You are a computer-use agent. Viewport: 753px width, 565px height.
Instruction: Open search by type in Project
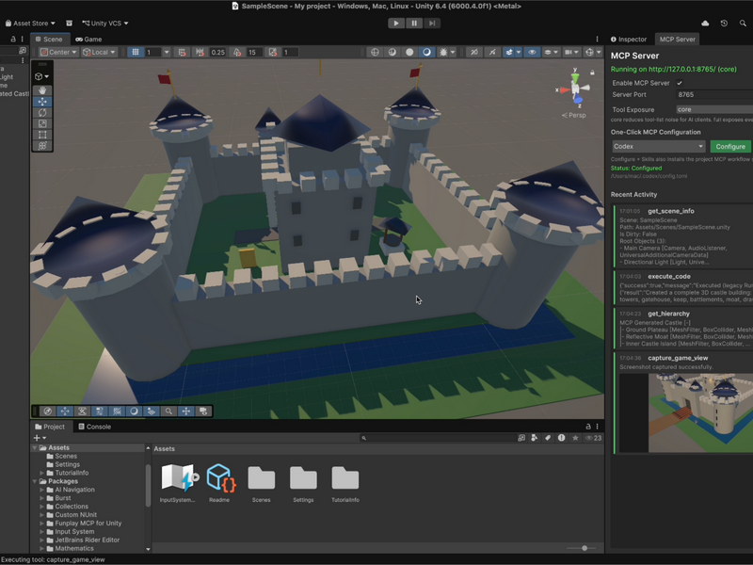534,438
